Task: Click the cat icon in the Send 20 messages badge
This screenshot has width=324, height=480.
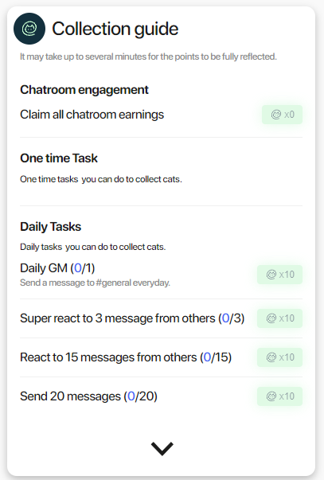Action: click(271, 396)
